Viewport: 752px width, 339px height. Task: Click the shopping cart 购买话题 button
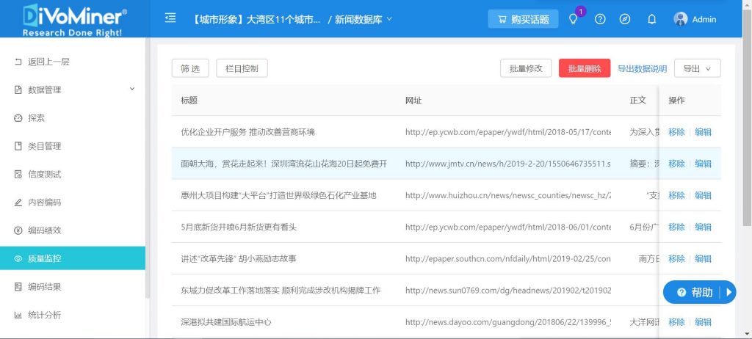pyautogui.click(x=523, y=19)
